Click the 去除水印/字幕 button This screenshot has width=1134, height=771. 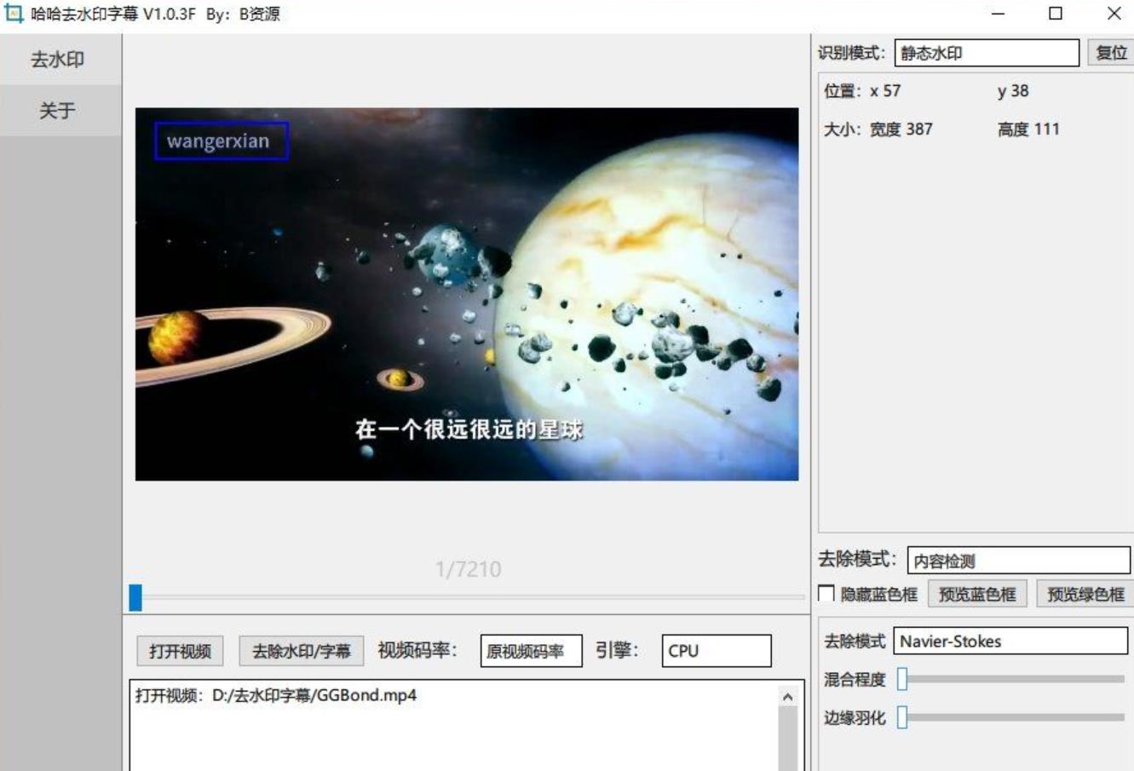click(301, 651)
